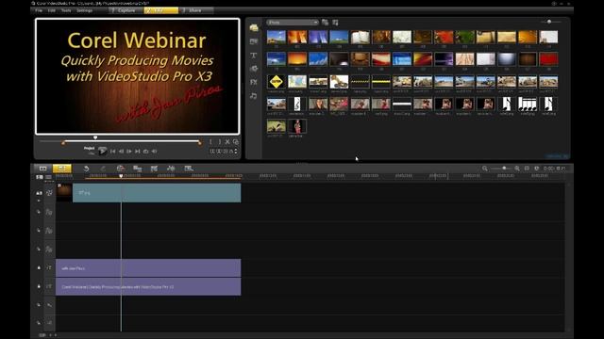This screenshot has width=604, height=339.
Task: Select the Corel Webinar title clip on timeline
Action: (148, 286)
